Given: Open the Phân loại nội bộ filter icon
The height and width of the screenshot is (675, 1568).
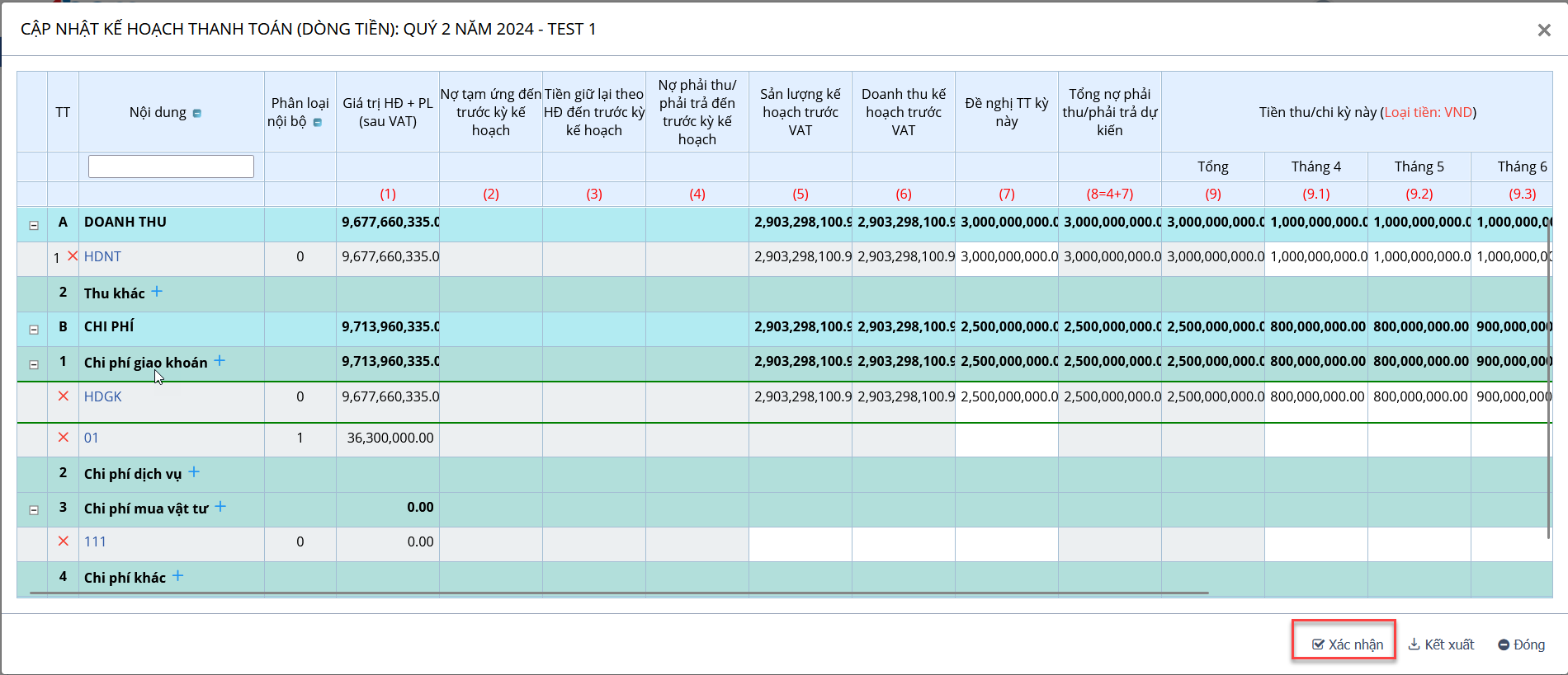Looking at the screenshot, I should point(318,123).
